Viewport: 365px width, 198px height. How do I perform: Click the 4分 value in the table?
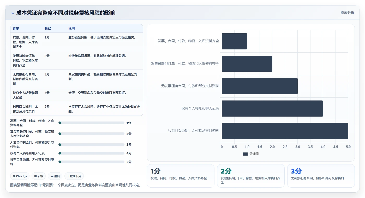click(x=47, y=93)
